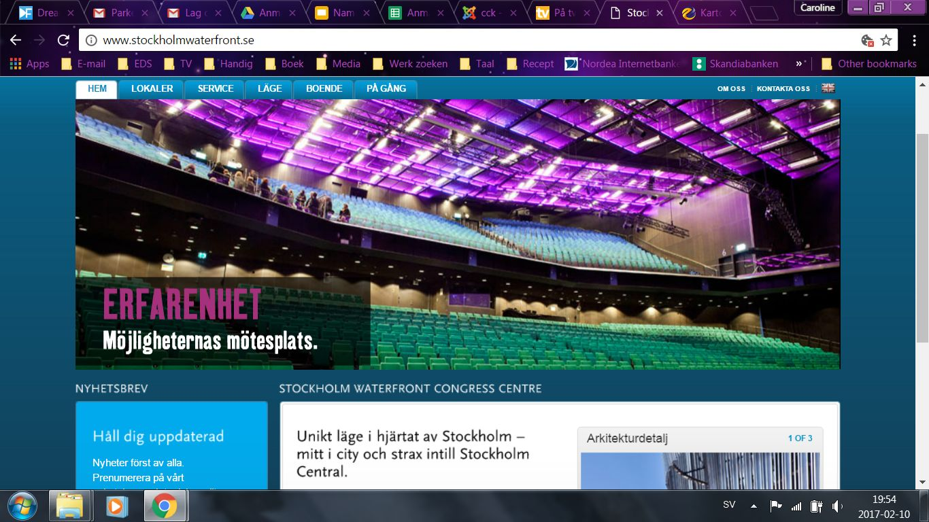The image size is (929, 522).
Task: Click the Show desktop strip
Action: (924, 506)
